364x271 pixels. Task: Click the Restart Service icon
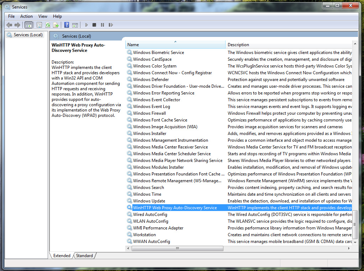click(111, 25)
